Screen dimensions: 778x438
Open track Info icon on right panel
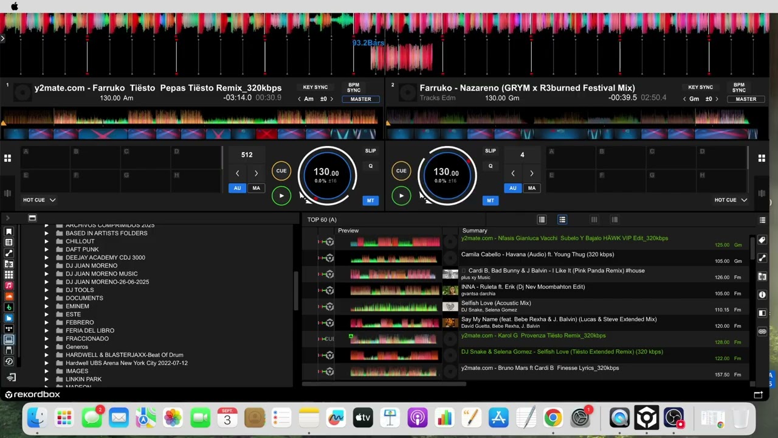(x=762, y=295)
